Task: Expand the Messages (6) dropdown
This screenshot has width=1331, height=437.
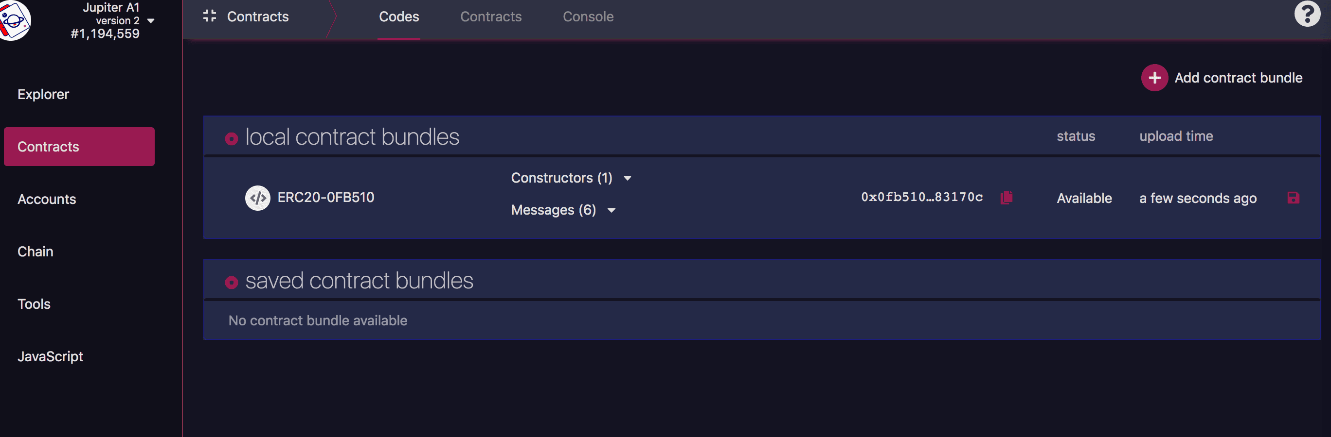Action: (611, 211)
